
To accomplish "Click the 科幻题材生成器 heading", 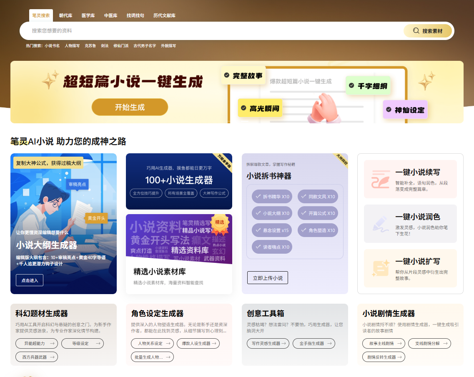I will 42,314.
